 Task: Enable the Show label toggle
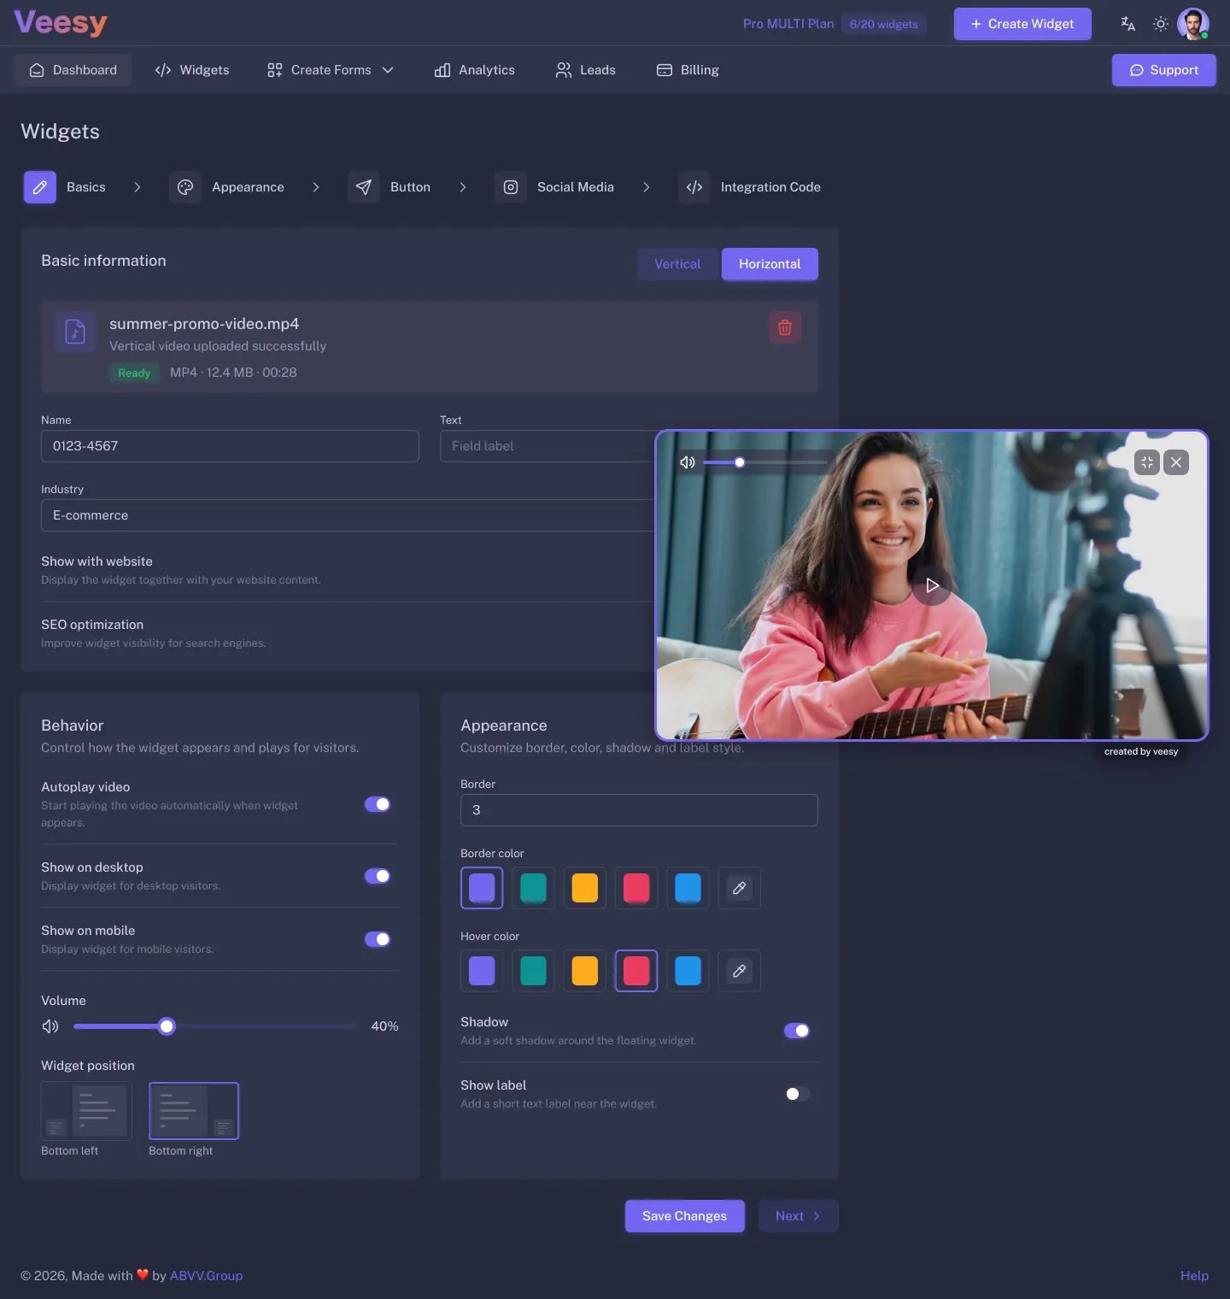point(797,1094)
